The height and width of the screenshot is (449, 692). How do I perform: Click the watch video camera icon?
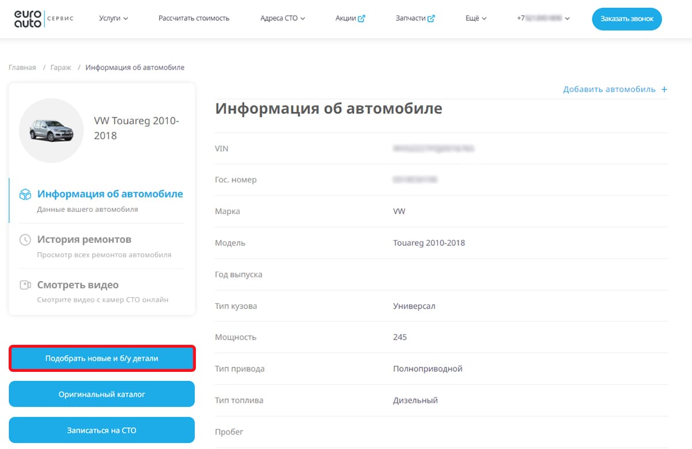click(x=25, y=285)
